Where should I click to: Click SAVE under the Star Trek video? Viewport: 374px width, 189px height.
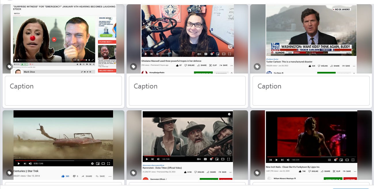coord(101,176)
